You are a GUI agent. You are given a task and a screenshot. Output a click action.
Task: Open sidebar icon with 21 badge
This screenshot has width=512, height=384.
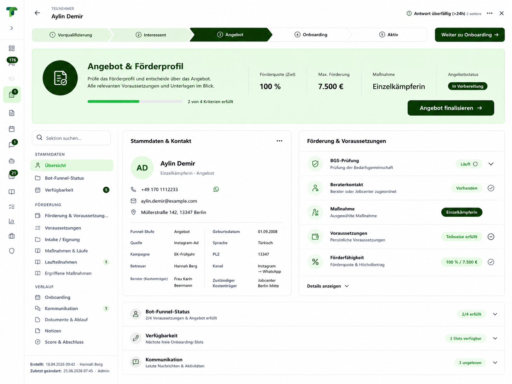click(12, 175)
